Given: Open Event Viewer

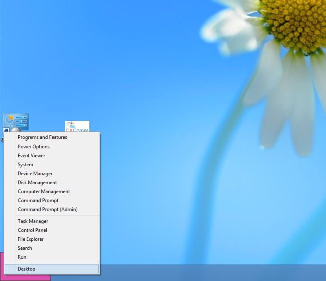Looking at the screenshot, I should point(52,156).
